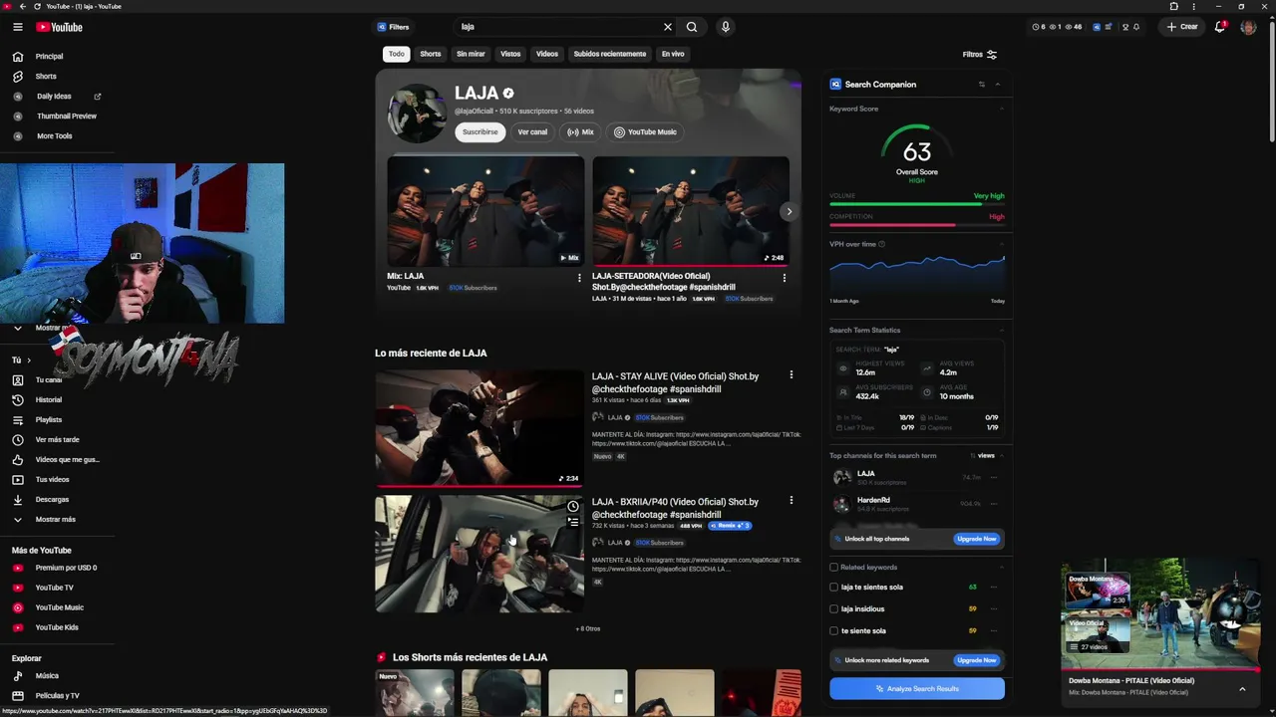Clear the search box text

pos(668,27)
